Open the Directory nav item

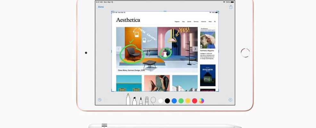click(x=196, y=21)
